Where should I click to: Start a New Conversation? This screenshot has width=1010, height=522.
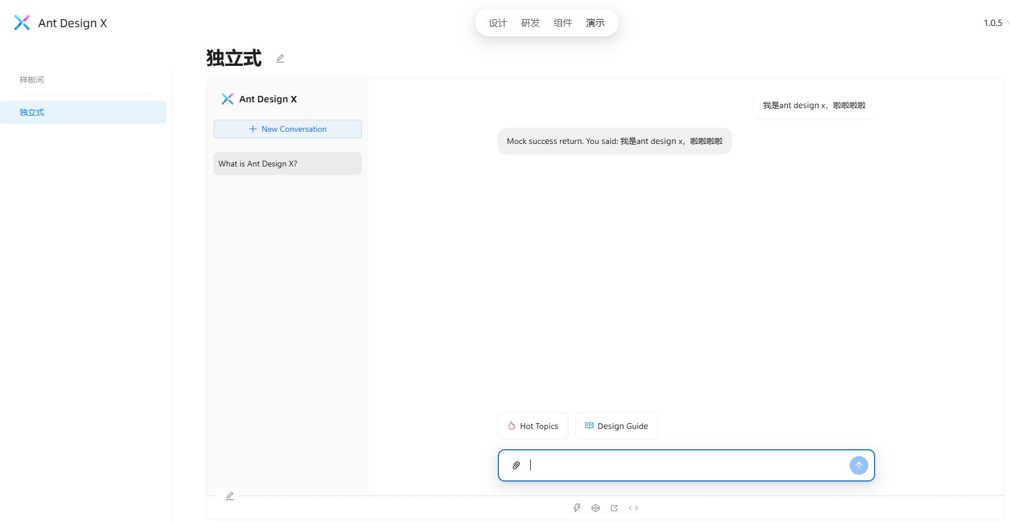pos(288,129)
